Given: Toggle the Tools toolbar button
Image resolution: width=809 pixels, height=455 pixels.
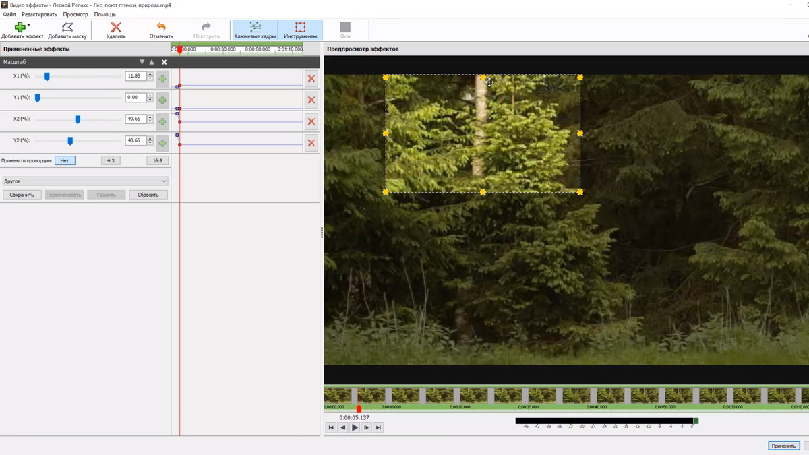Looking at the screenshot, I should (300, 30).
